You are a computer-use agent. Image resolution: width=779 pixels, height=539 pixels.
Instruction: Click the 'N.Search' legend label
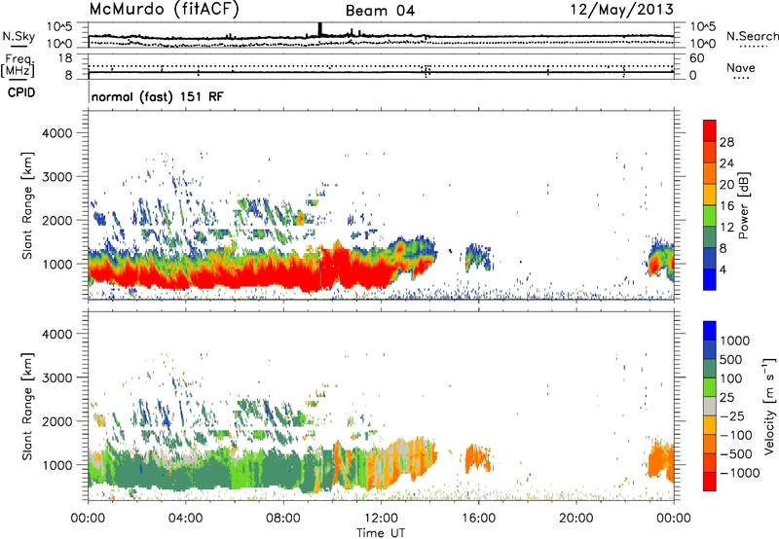pos(752,36)
